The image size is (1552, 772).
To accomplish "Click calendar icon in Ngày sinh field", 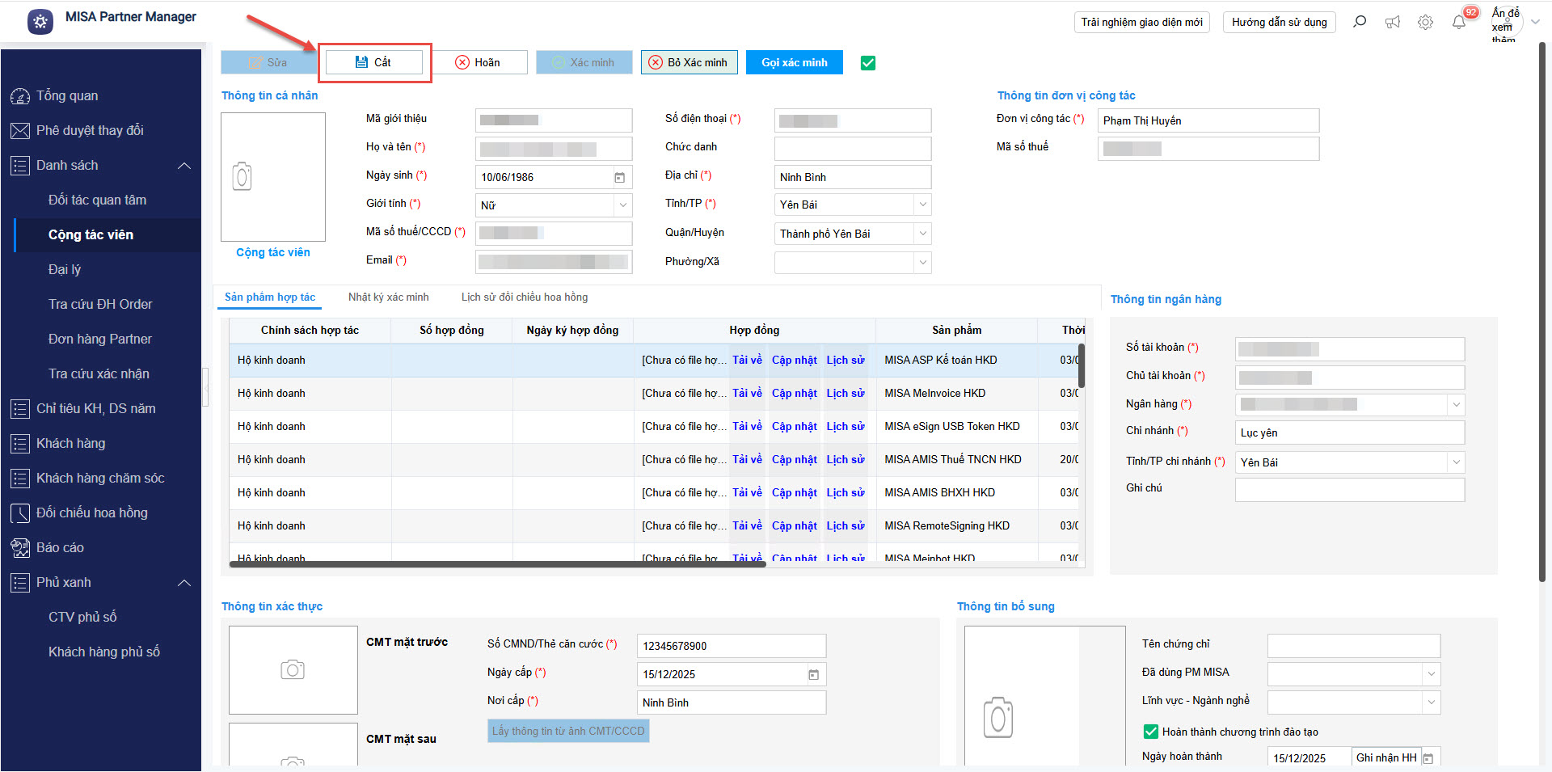I will (620, 177).
